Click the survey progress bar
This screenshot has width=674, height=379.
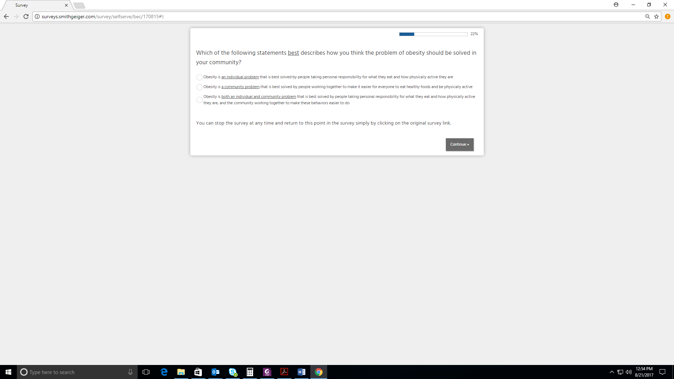[x=433, y=34]
